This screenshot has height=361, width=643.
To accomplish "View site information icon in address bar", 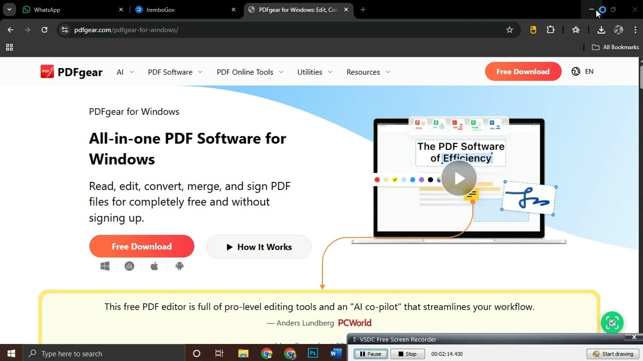I will coord(64,30).
